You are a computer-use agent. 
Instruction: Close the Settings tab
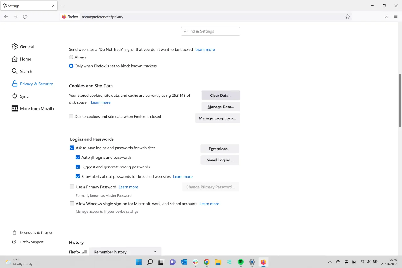(54, 6)
